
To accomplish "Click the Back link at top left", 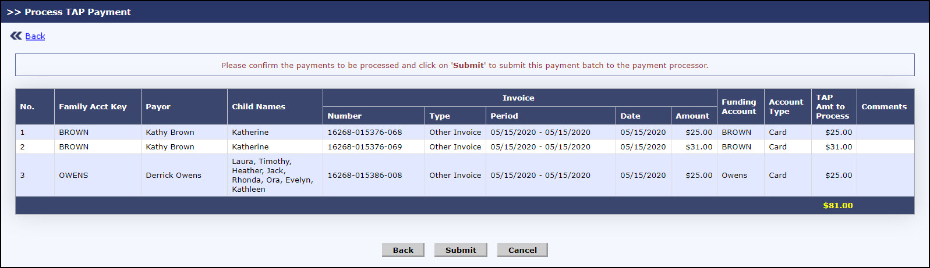I will tap(35, 36).
